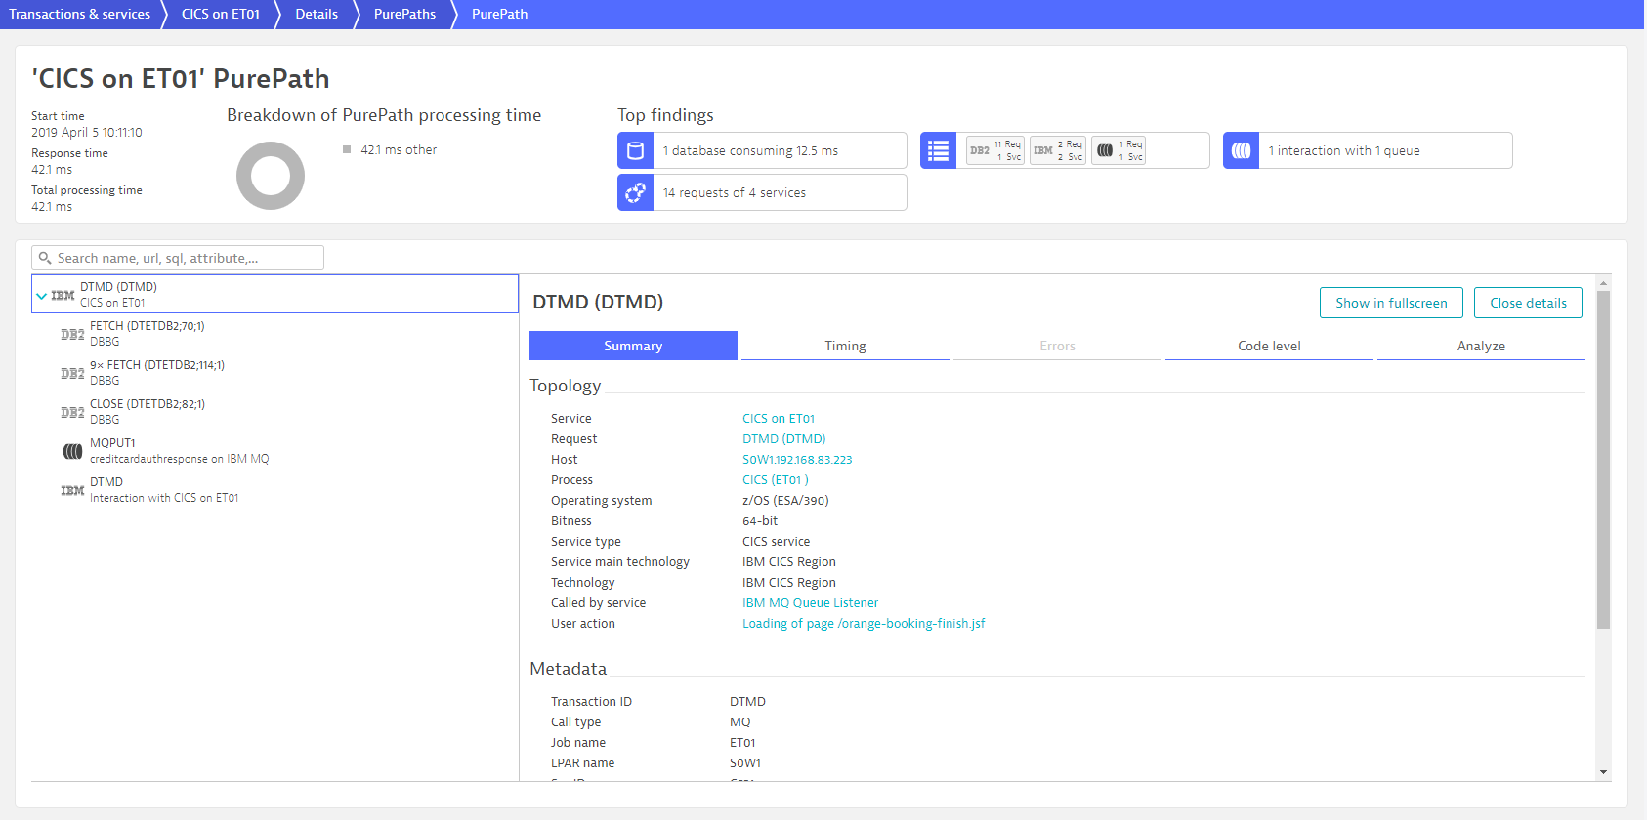Click the CICS service type value
The width and height of the screenshot is (1647, 820).
tap(776, 541)
